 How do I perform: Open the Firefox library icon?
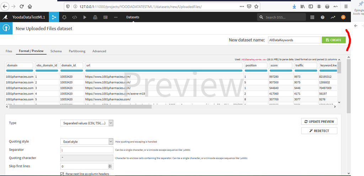pos(303,7)
